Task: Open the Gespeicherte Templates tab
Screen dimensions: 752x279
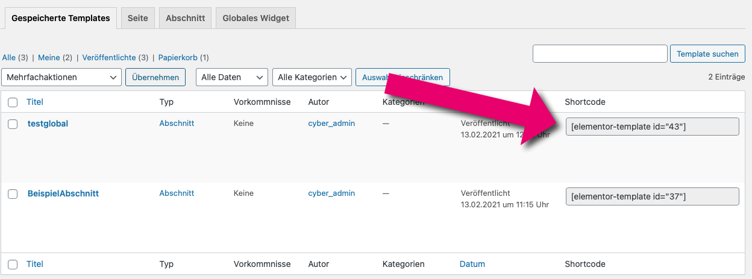Action: coord(61,18)
